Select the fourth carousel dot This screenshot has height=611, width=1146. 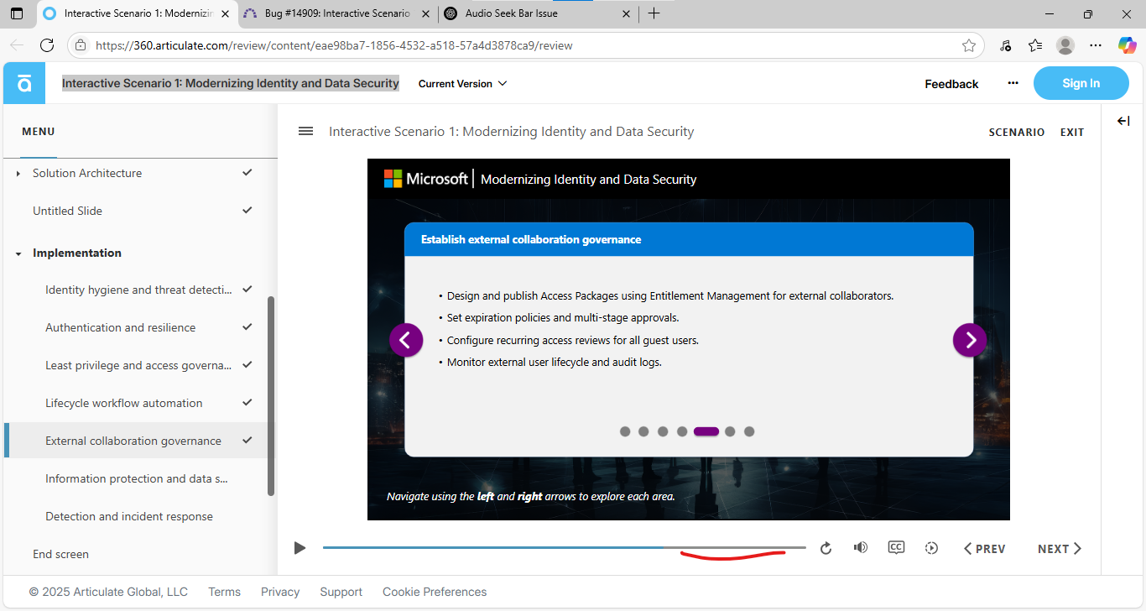[x=682, y=431]
